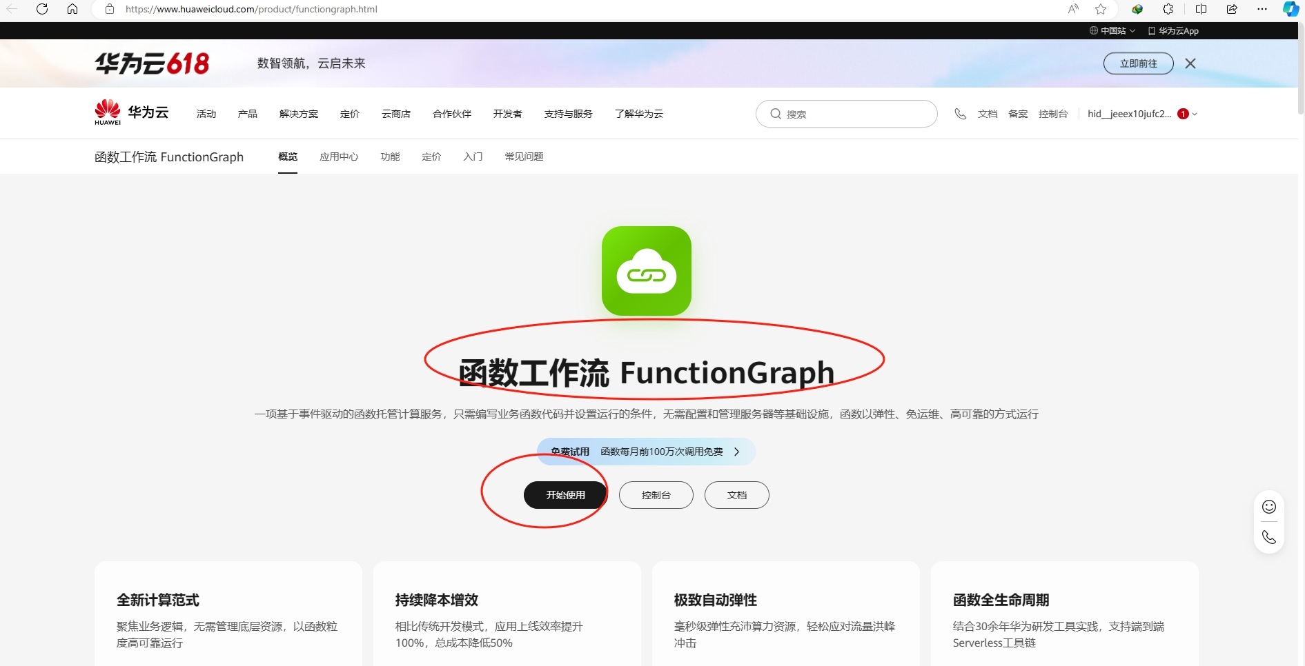Image resolution: width=1305 pixels, height=666 pixels.
Task: Open the 合作伙伴 navigation menu
Action: point(452,114)
